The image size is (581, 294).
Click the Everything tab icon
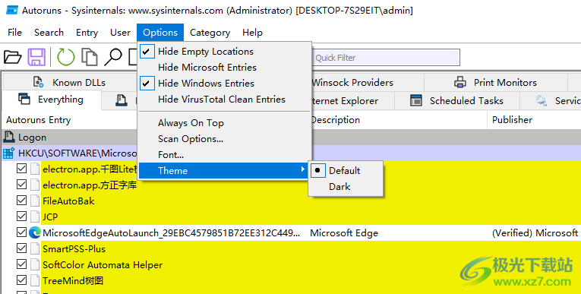[24, 99]
